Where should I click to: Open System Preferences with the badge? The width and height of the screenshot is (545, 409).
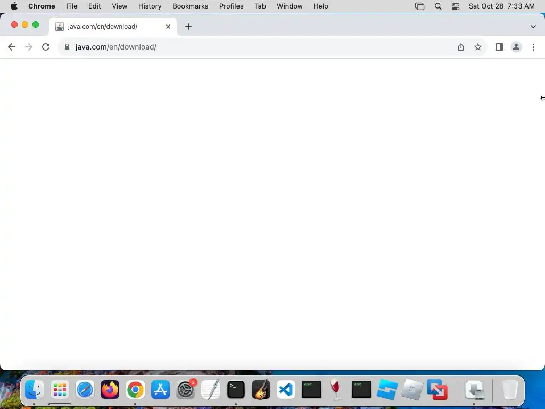[186, 389]
